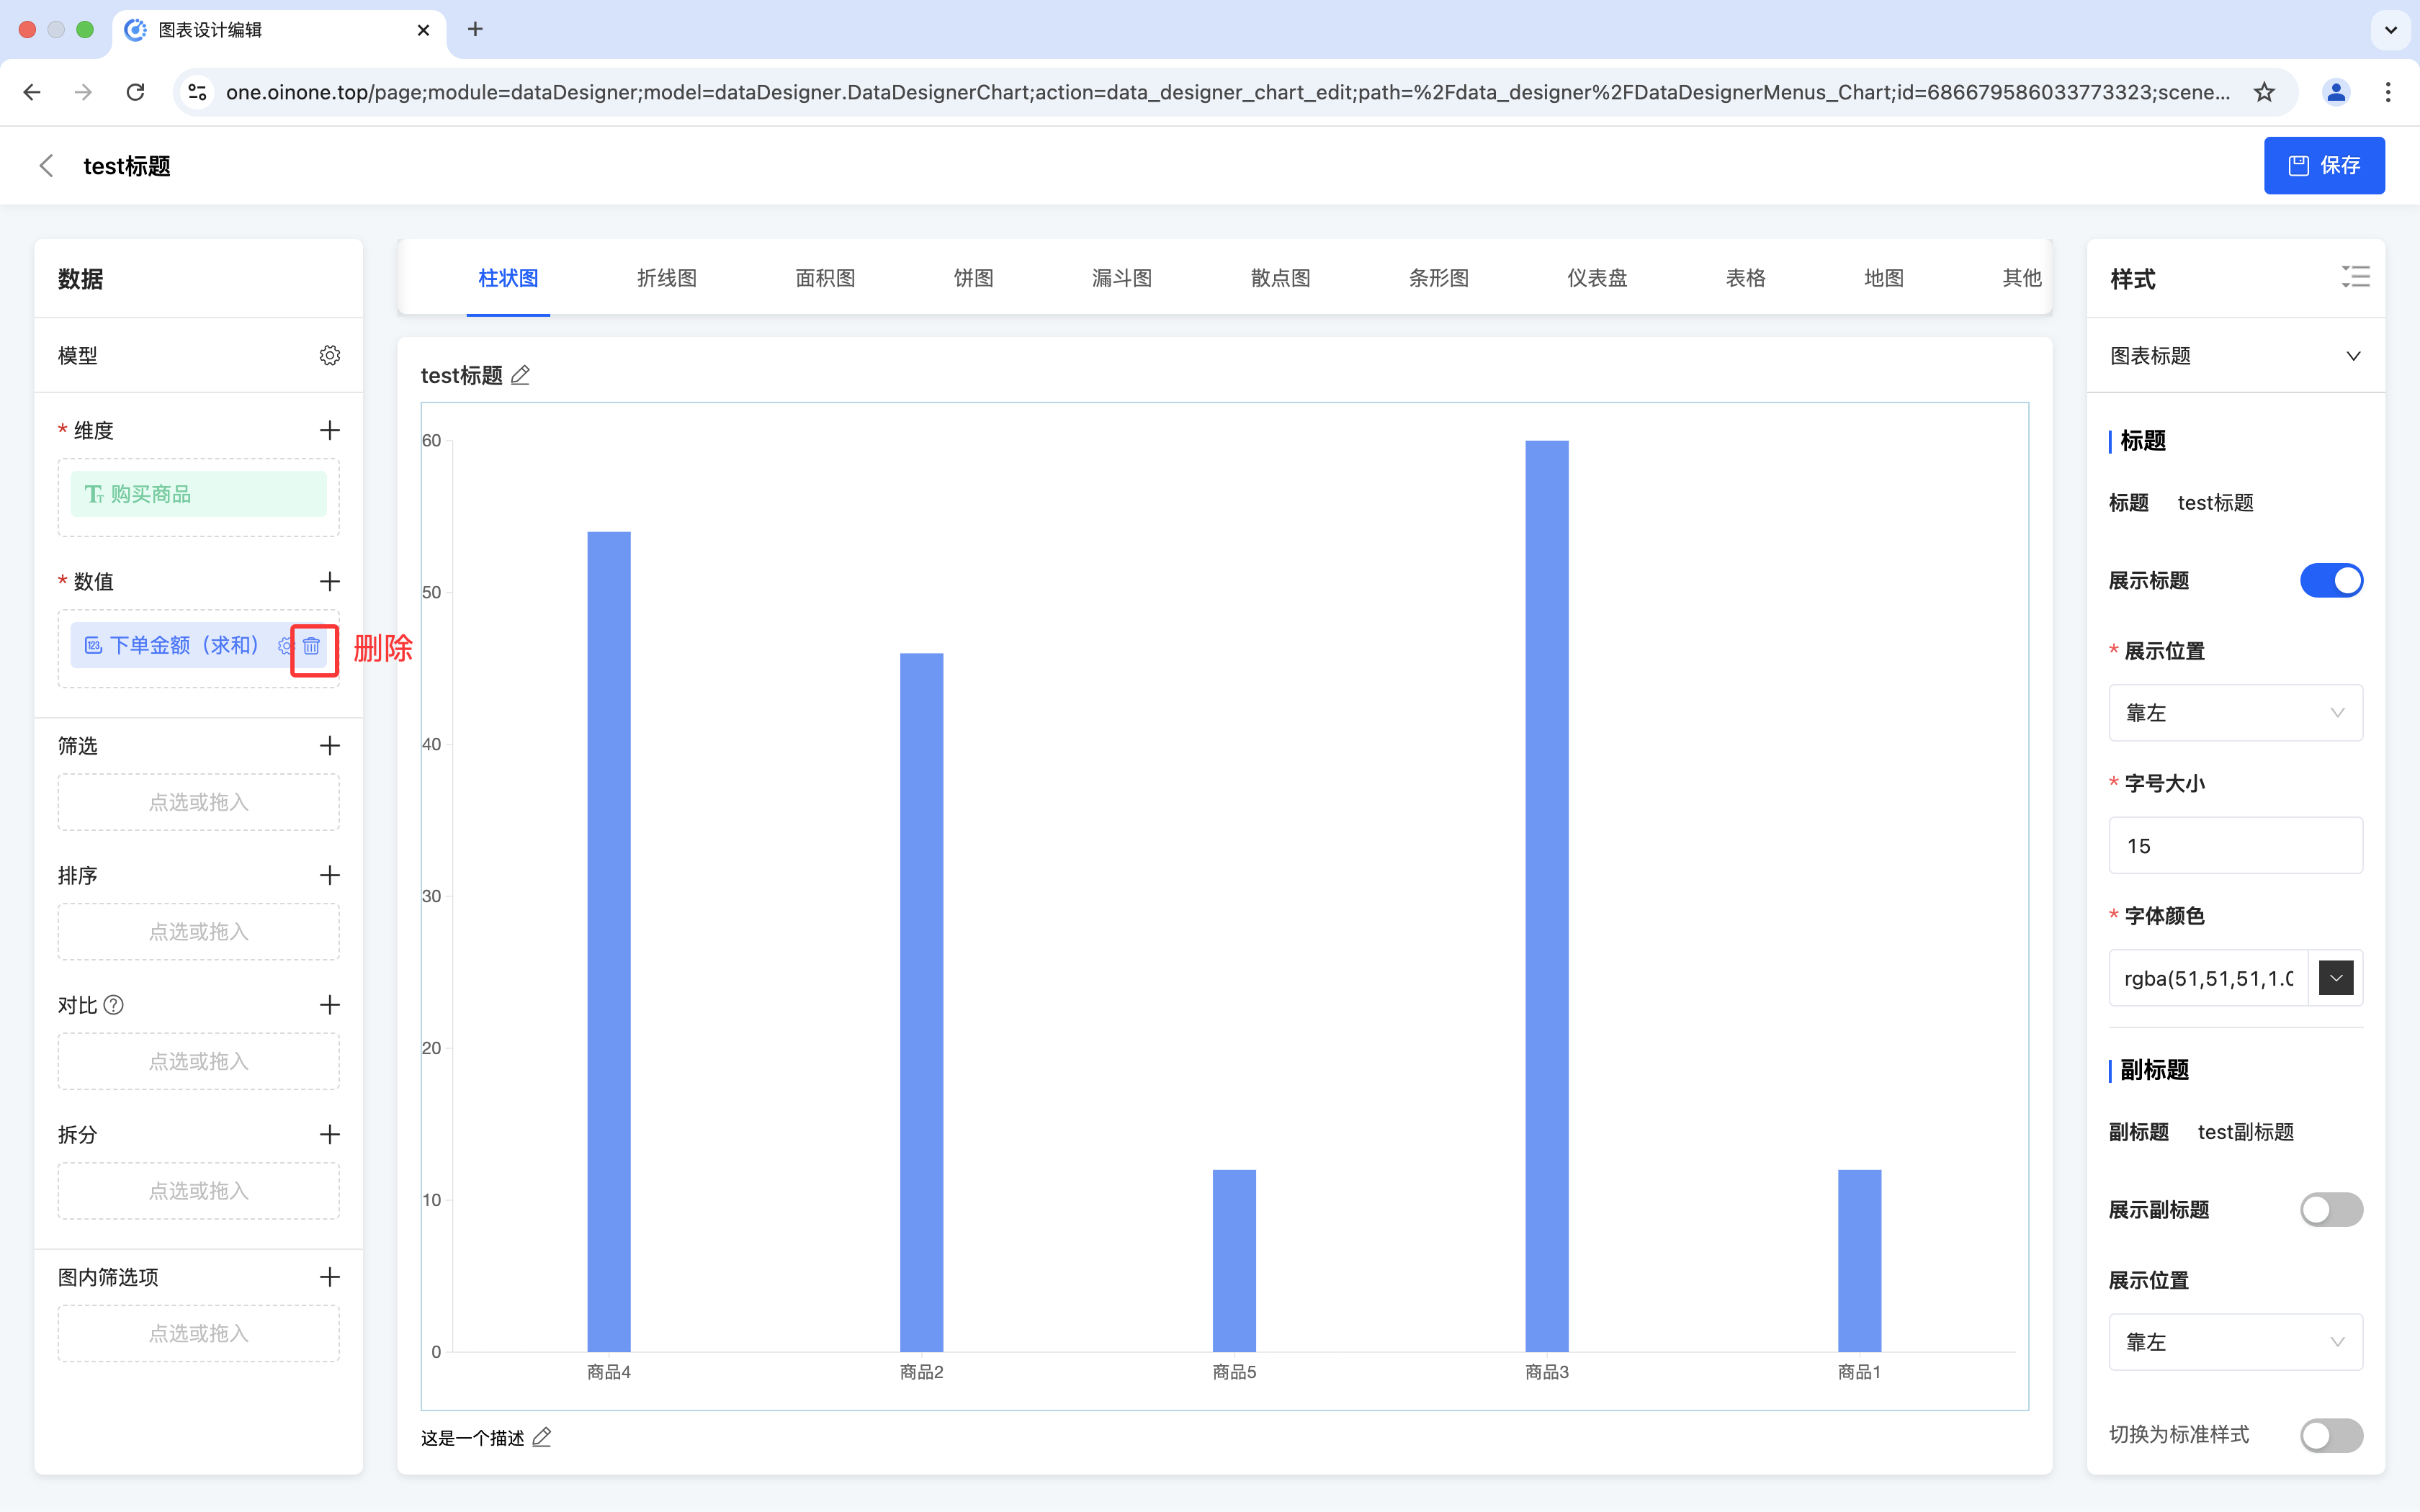
Task: Edit the description with pencil icon
Action: click(x=542, y=1438)
